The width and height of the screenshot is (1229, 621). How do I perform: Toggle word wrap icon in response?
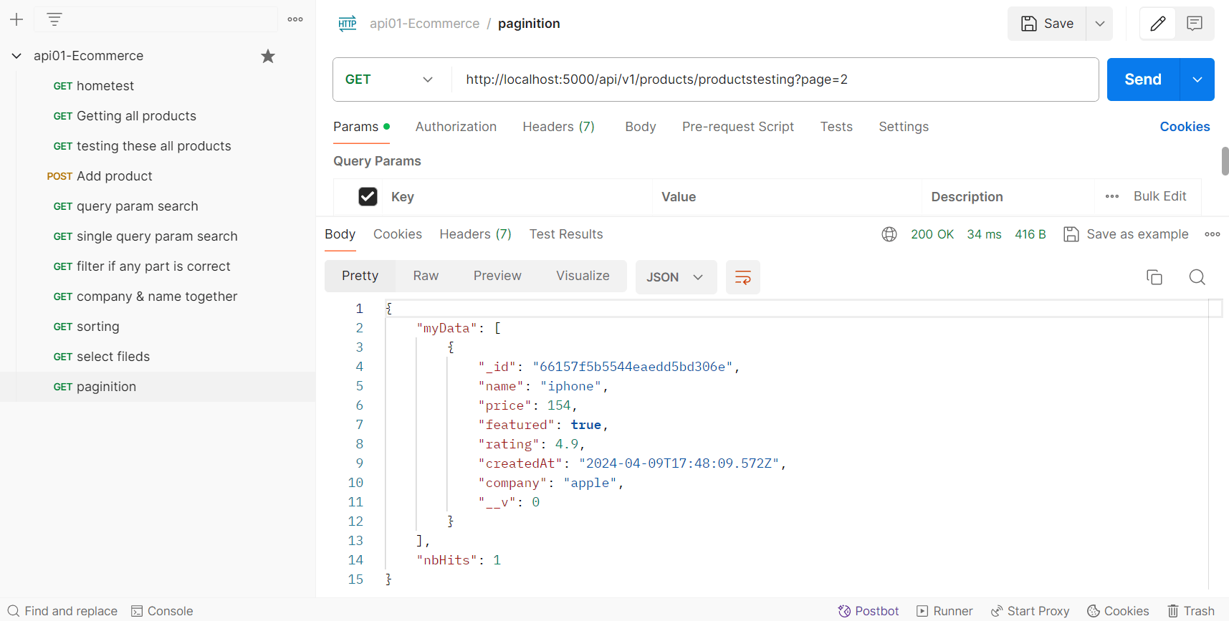tap(743, 277)
